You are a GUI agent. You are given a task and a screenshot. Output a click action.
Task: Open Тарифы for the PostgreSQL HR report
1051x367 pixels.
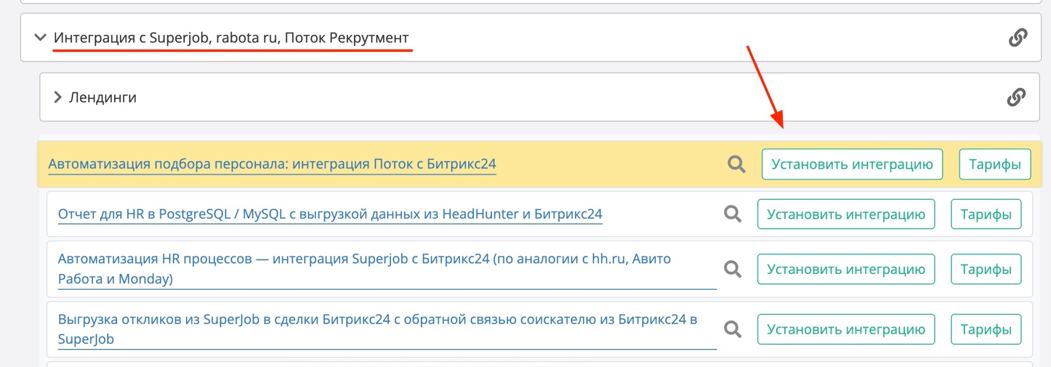point(986,214)
